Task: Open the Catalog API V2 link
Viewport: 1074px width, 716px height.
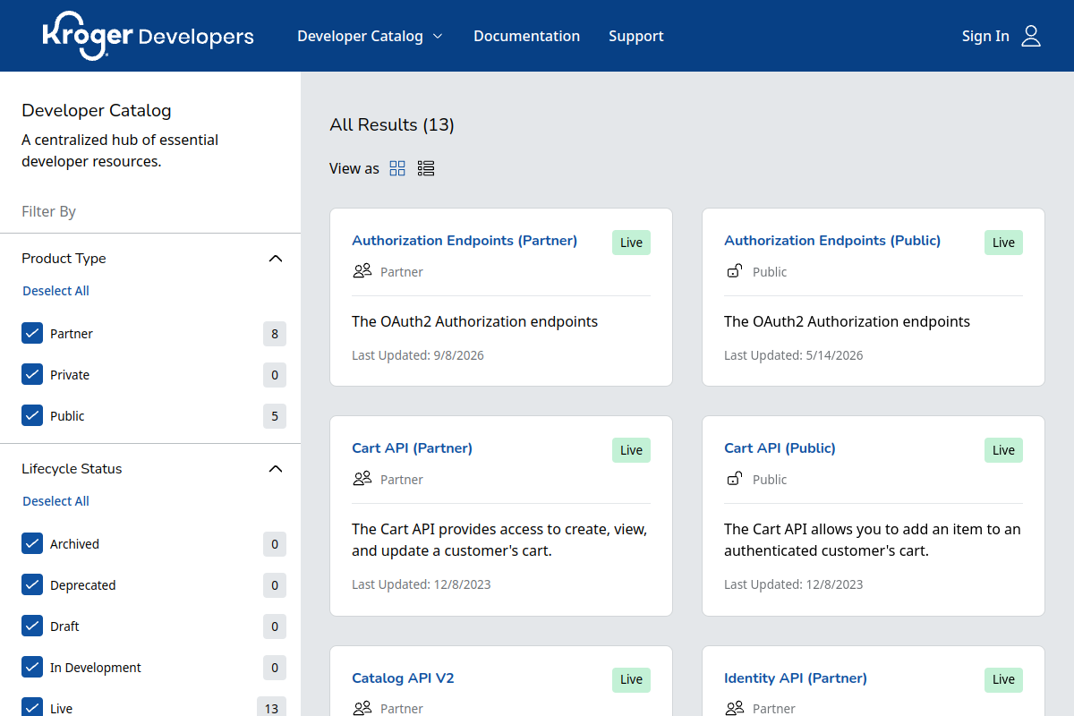Action: tap(403, 678)
